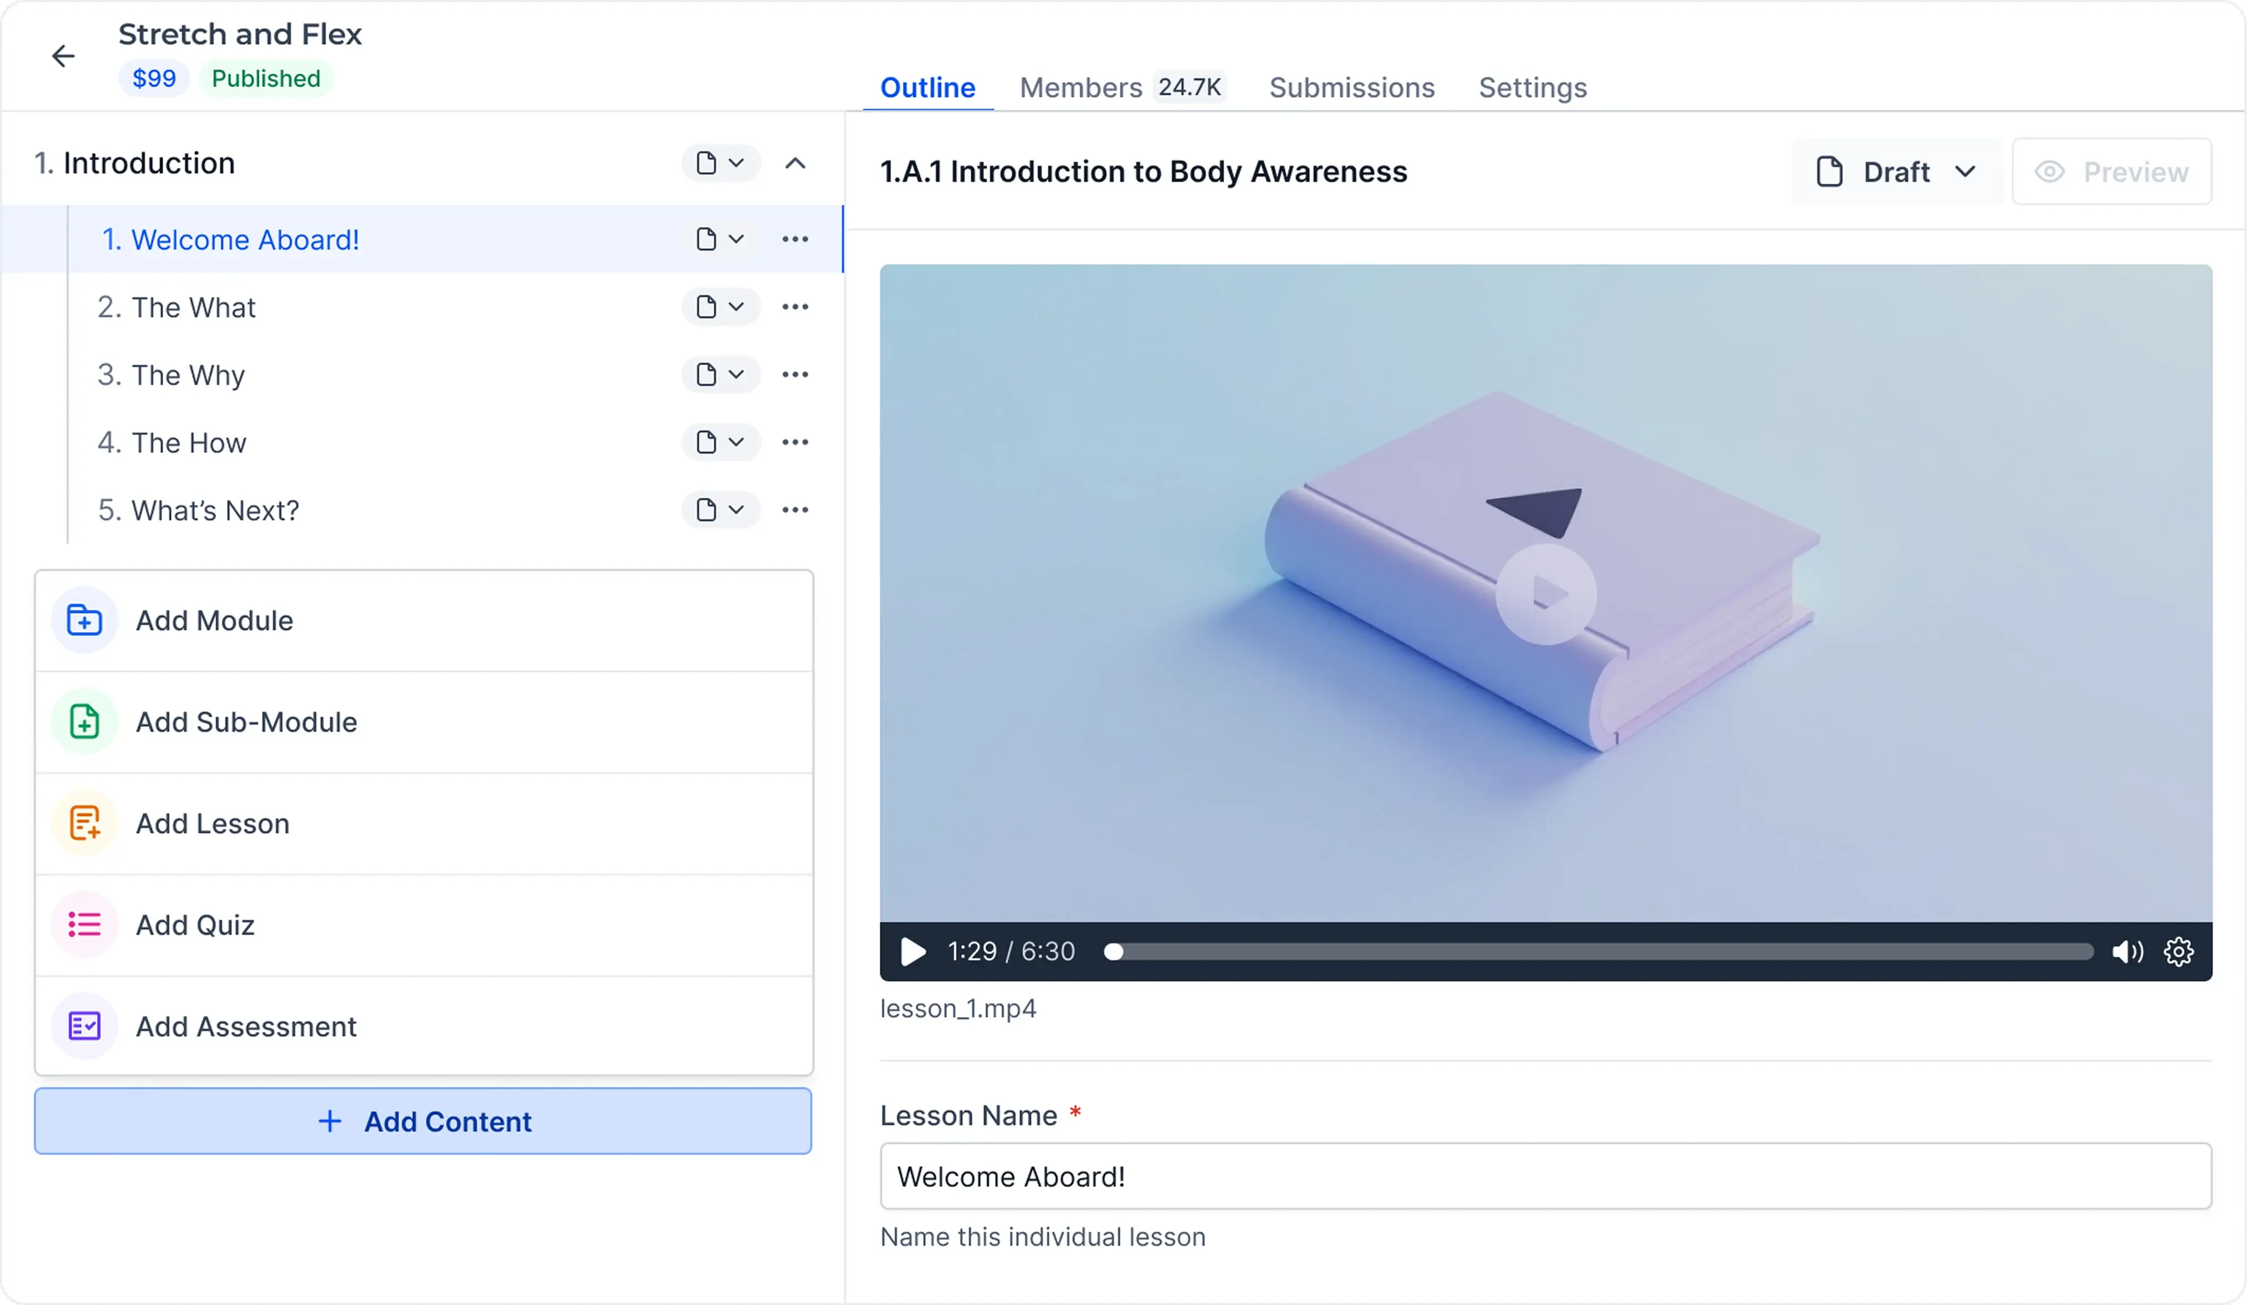Click the Add Content button

click(423, 1121)
